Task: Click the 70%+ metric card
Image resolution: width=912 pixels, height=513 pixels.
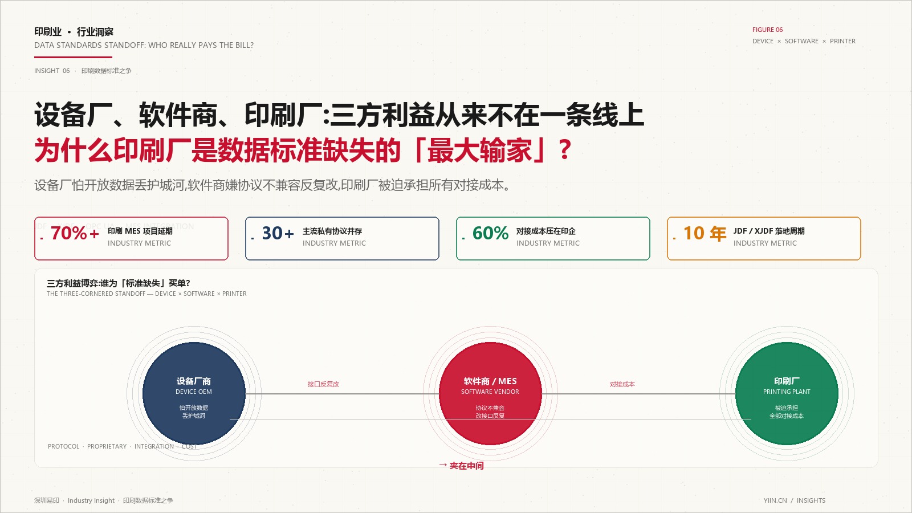Action: click(131, 238)
